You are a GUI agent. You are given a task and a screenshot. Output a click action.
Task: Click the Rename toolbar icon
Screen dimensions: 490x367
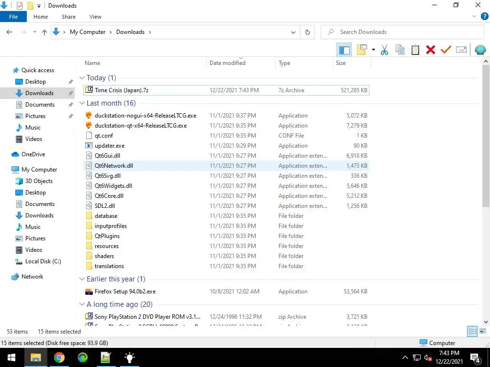click(461, 50)
